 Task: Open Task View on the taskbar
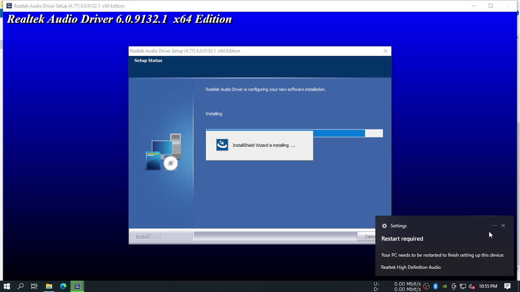(x=34, y=286)
